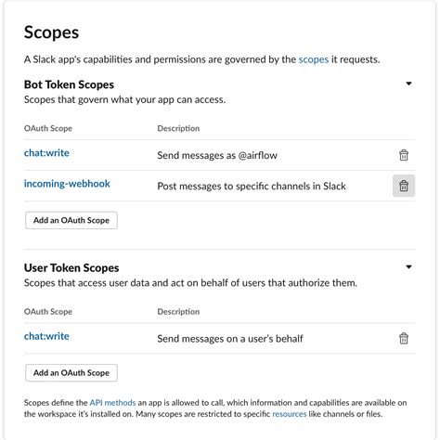
Task: Select the User Token Scopes heading
Action: pyautogui.click(x=71, y=268)
